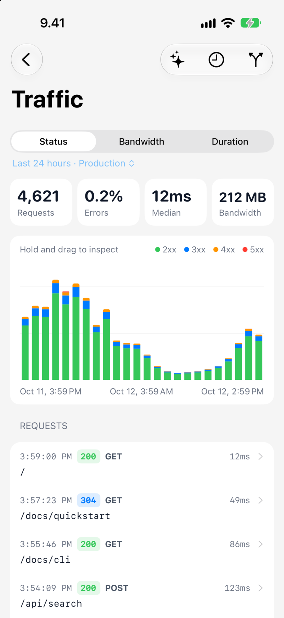This screenshot has width=284, height=618.
Task: Switch to the Bandwidth tab
Action: (142, 141)
